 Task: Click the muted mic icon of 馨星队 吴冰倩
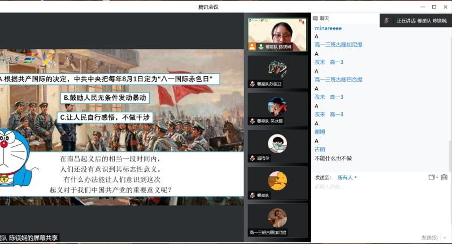[253, 121]
